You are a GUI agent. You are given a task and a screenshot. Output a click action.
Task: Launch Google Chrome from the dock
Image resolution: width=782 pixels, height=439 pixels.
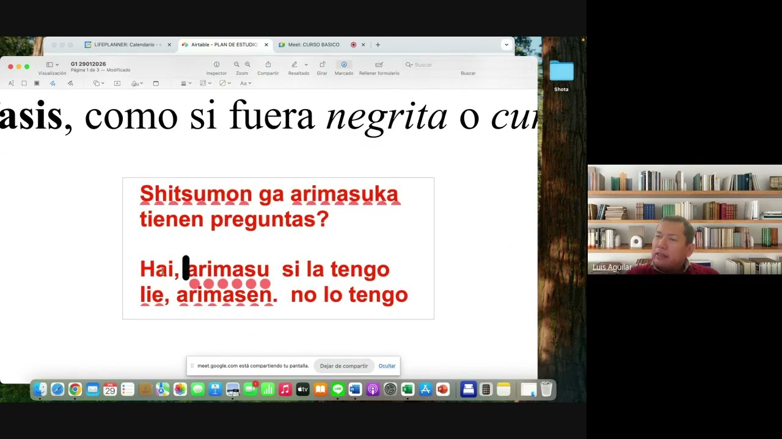point(75,390)
